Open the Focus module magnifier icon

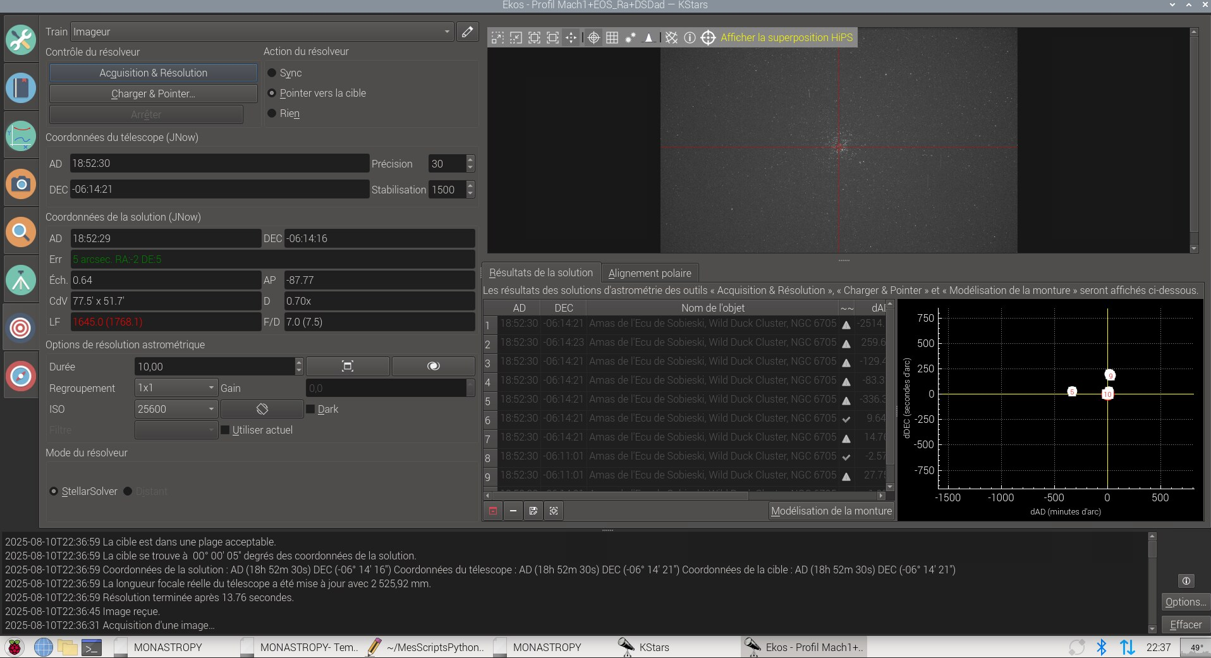pyautogui.click(x=21, y=232)
